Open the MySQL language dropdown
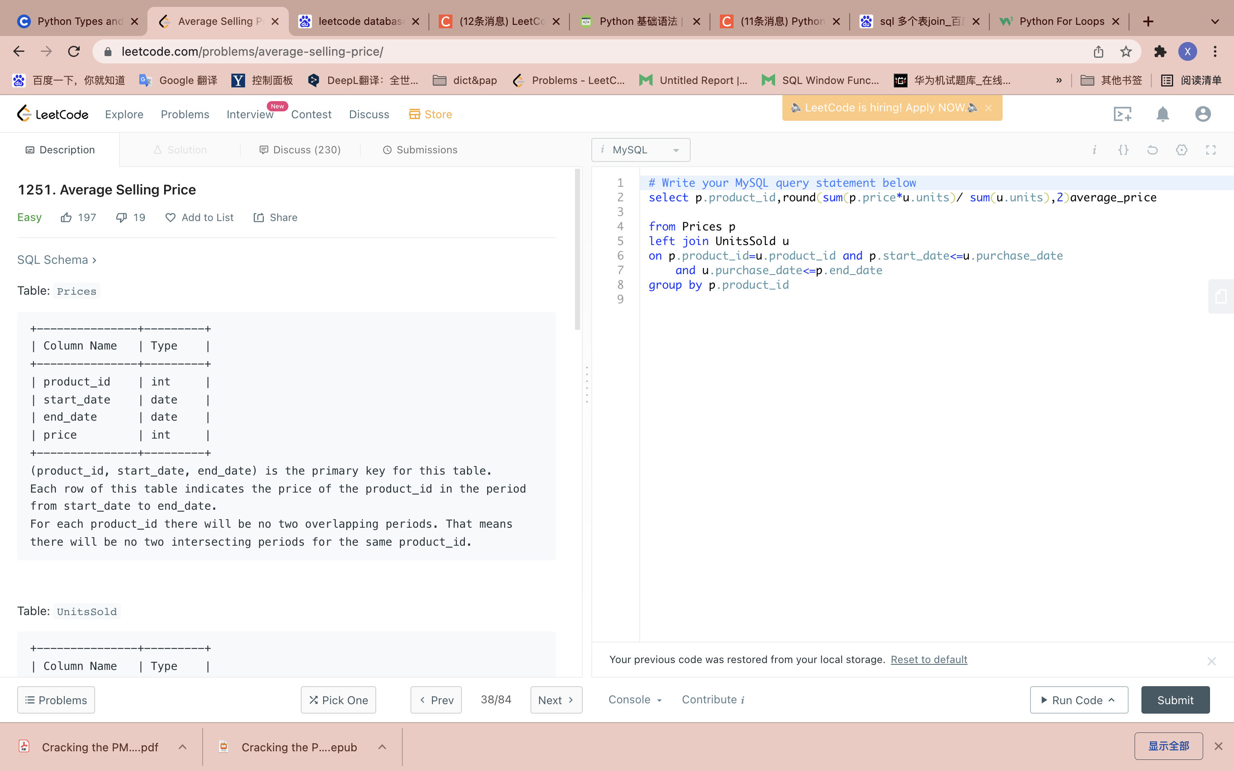The height and width of the screenshot is (771, 1234). pos(641,150)
